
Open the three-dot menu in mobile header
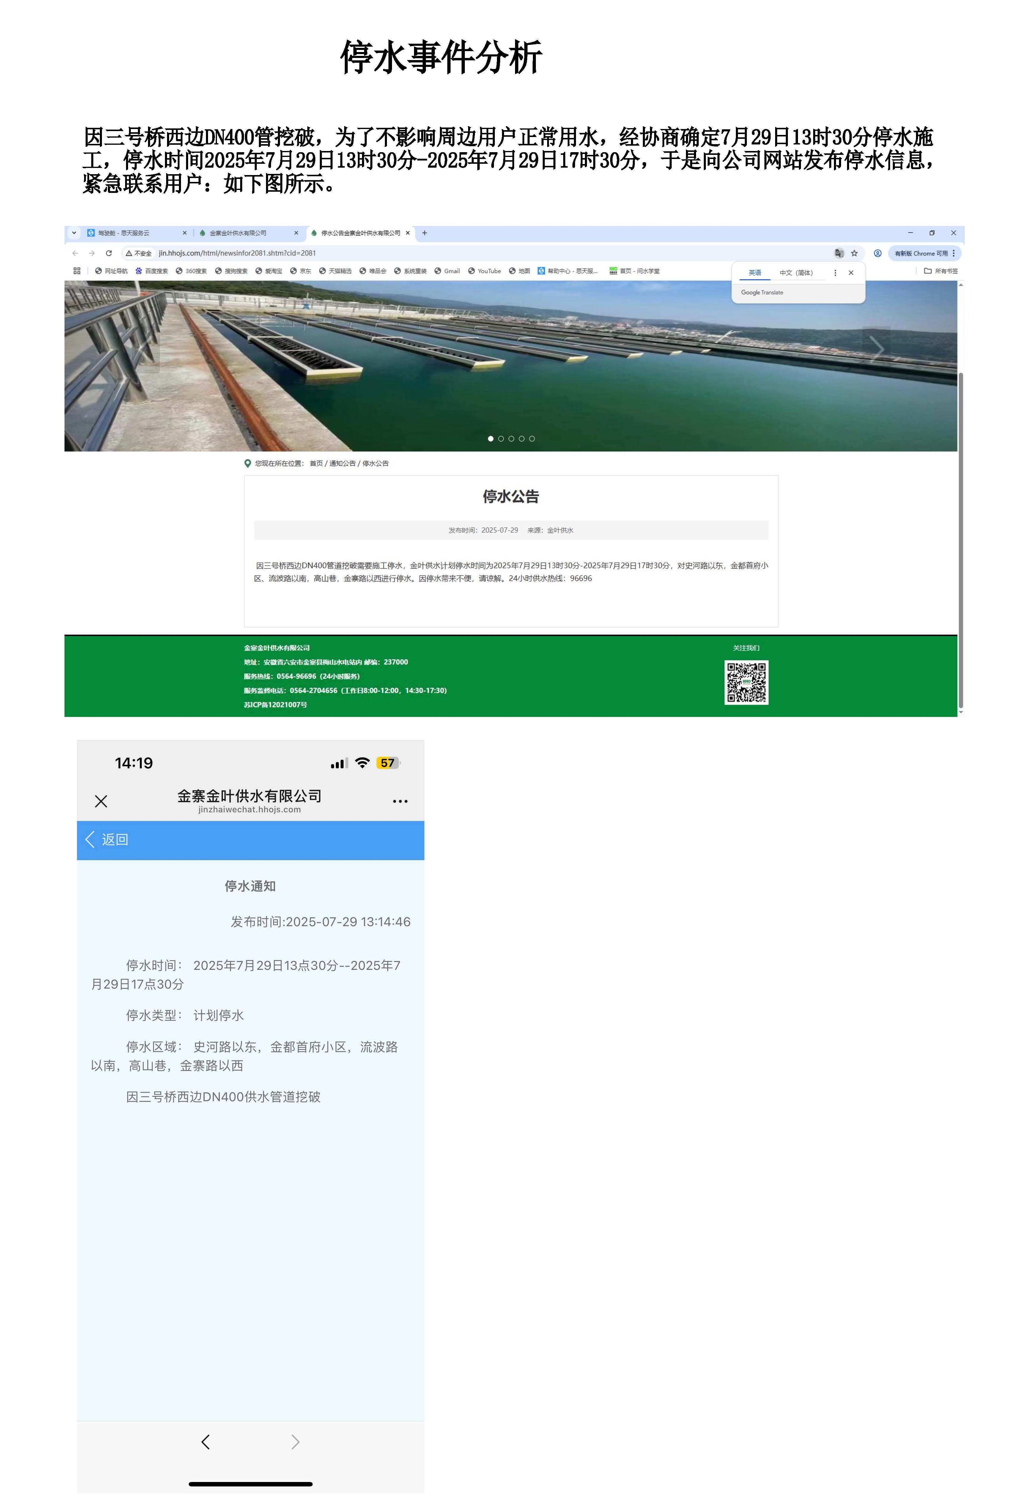point(400,801)
